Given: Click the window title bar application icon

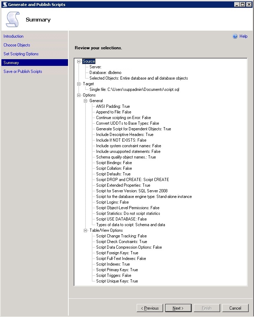Looking at the screenshot, I should click(4, 4).
